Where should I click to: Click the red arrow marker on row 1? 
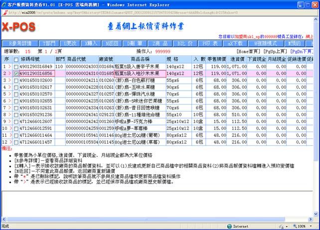10,66
